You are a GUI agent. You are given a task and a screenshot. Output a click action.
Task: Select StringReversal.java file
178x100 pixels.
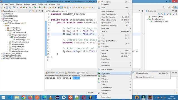pos(18,47)
